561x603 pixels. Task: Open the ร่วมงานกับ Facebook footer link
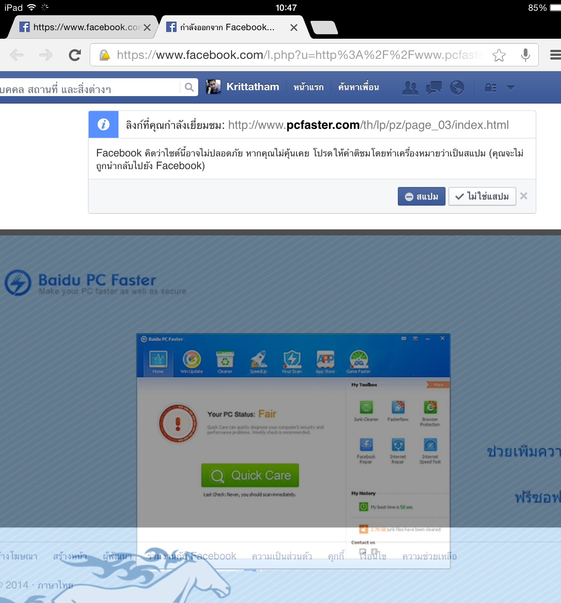(192, 556)
